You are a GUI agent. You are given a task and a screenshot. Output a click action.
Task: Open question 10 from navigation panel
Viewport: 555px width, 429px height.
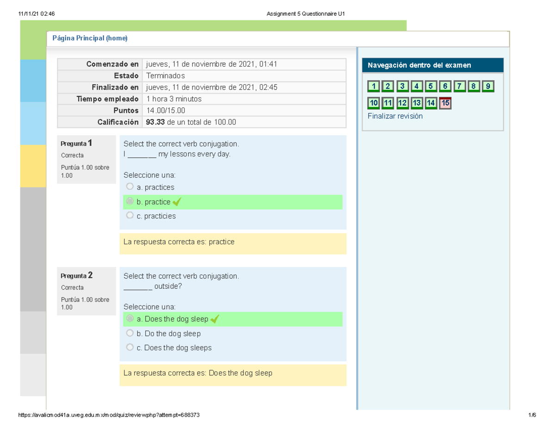pos(374,103)
